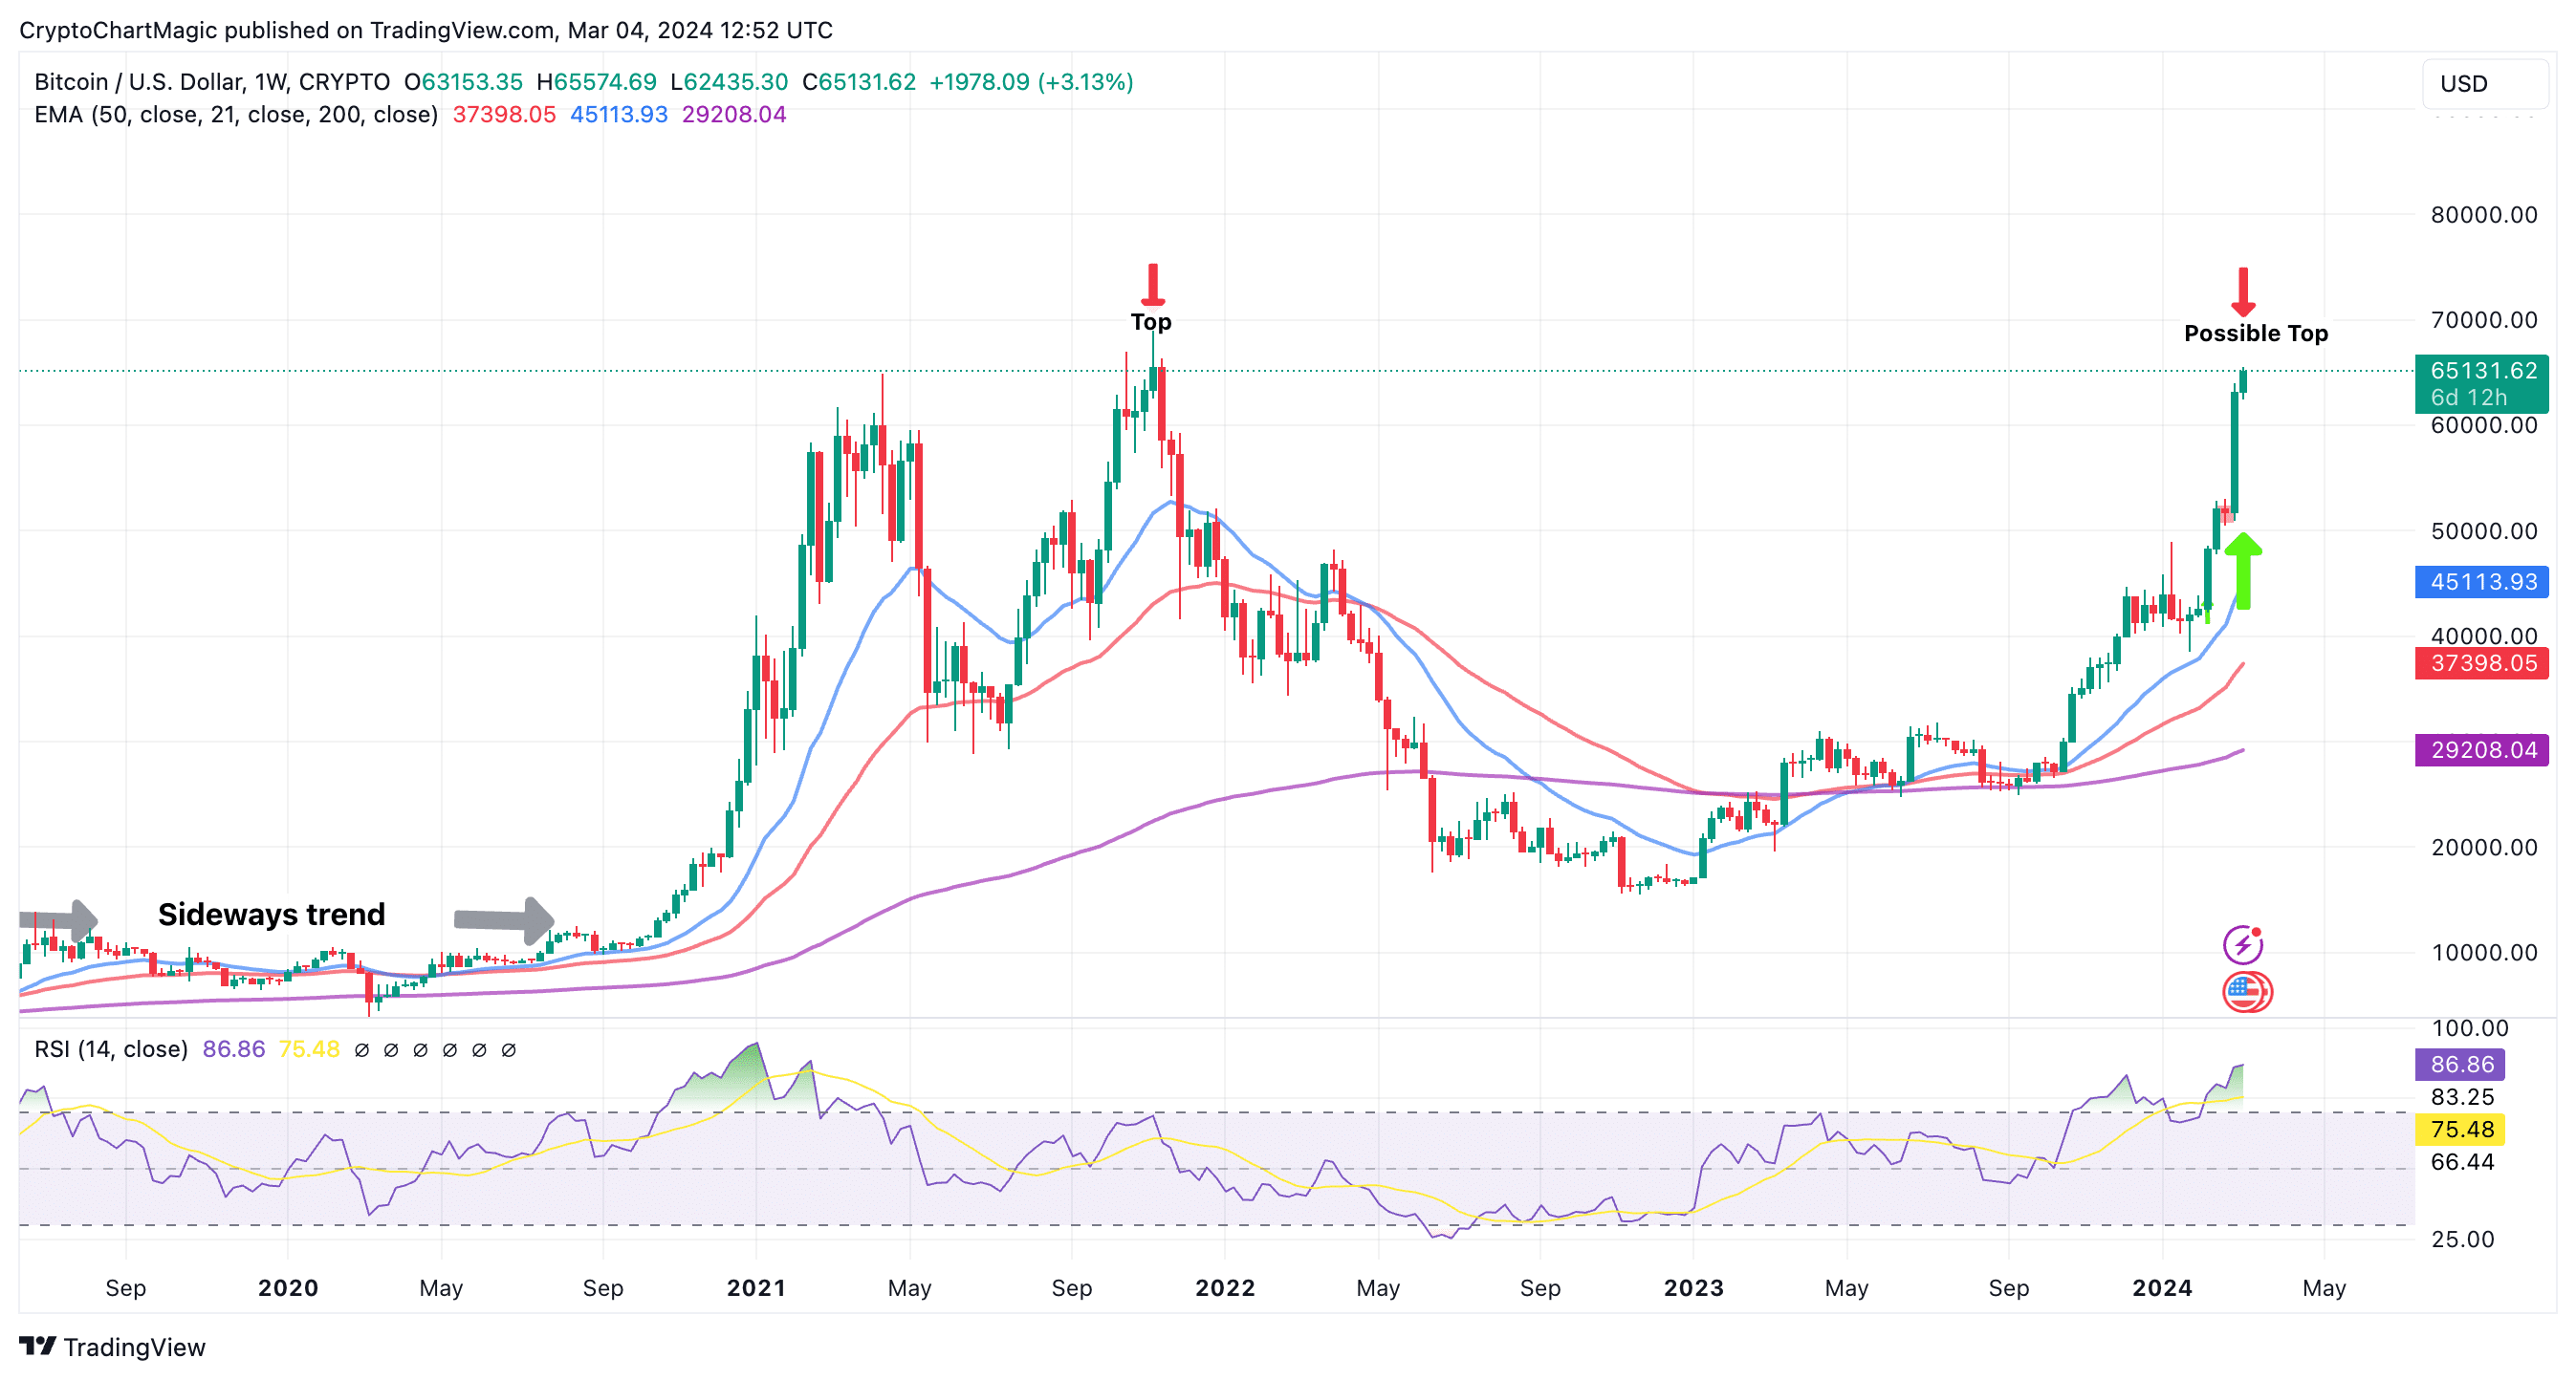
Task: Click the 2020 time axis label
Action: pyautogui.click(x=288, y=1288)
